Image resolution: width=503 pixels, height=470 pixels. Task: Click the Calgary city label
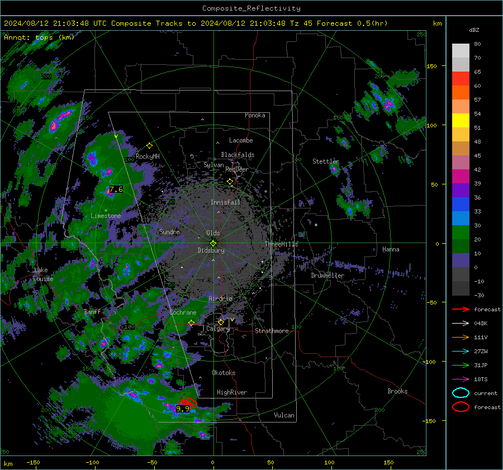(218, 329)
